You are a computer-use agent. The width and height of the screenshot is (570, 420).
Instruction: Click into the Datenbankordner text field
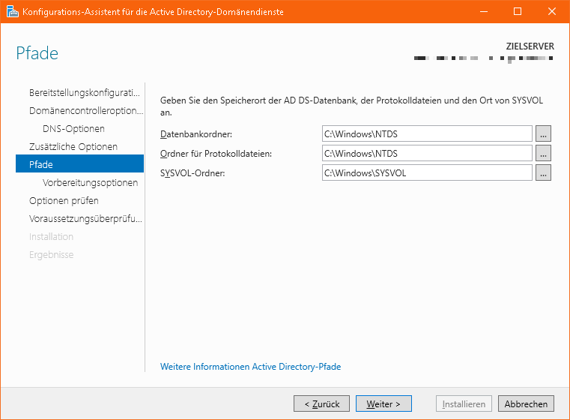pyautogui.click(x=426, y=134)
